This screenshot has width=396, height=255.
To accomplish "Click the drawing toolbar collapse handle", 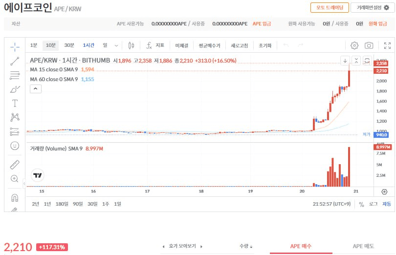I will click(24, 183).
